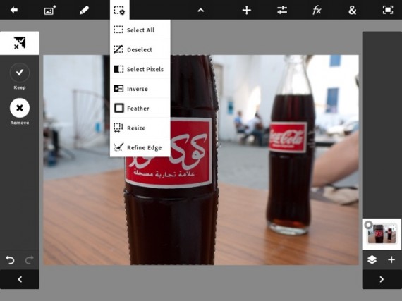Viewport: 402px width, 301px height.
Task: Open the layers stack icon
Action: [372, 259]
